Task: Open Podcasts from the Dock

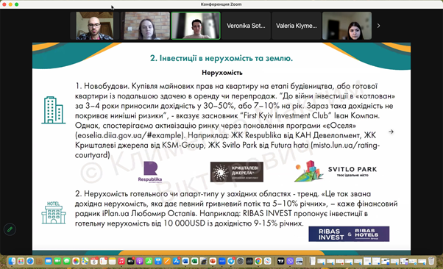Action: (140, 261)
